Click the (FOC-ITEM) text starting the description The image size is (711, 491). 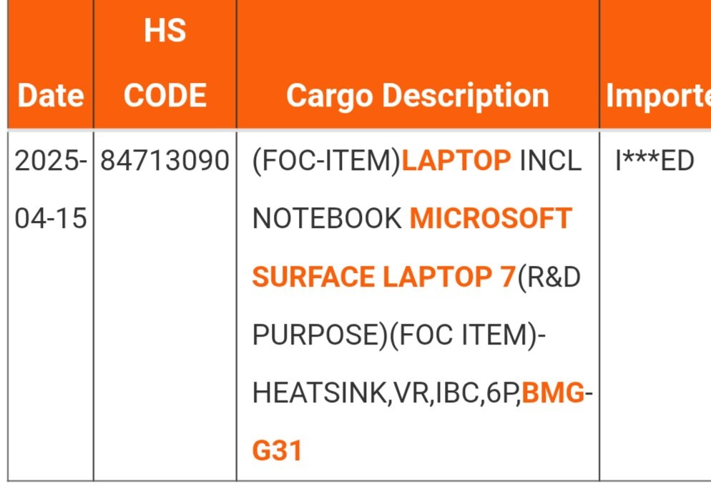327,162
